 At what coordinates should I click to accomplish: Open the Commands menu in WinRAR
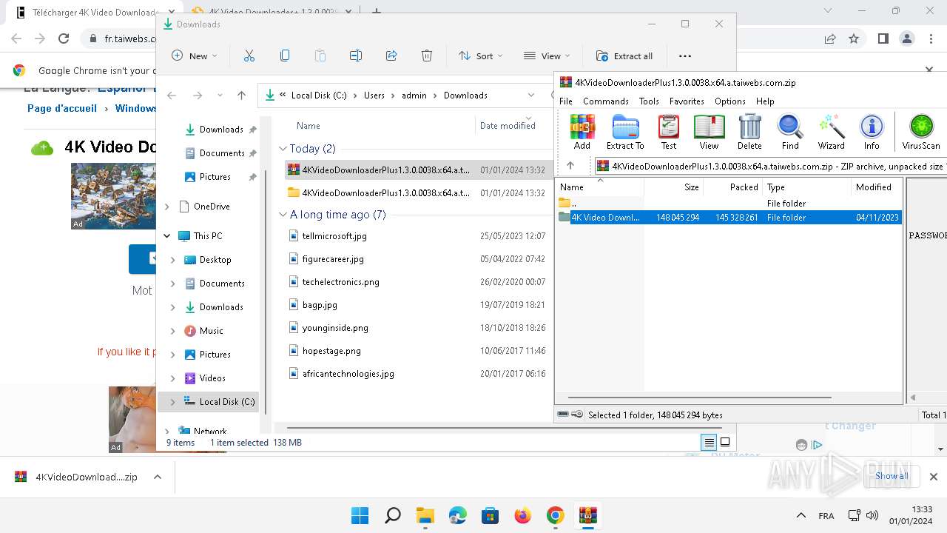(605, 101)
